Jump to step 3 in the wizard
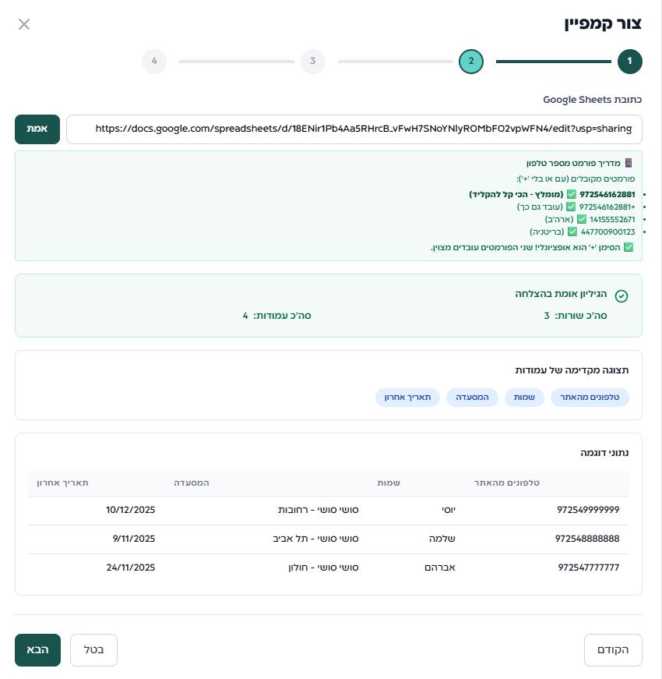 312,62
